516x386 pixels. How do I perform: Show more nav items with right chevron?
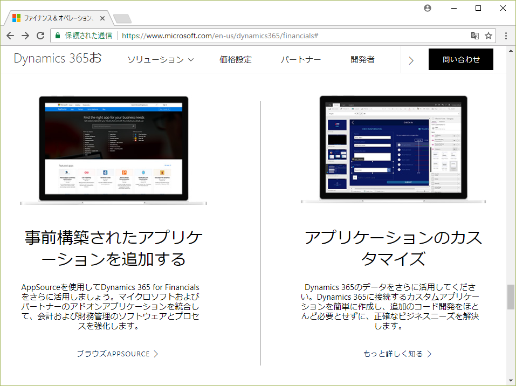(x=411, y=60)
